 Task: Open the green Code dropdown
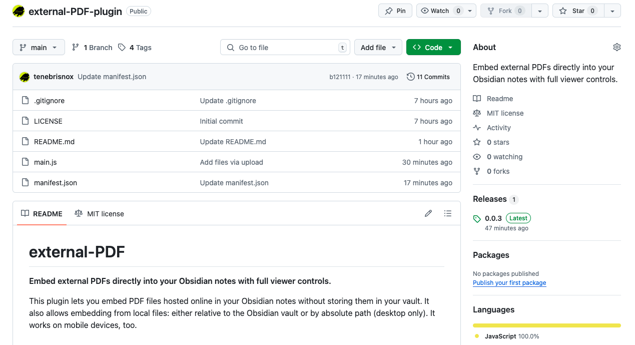coord(433,47)
